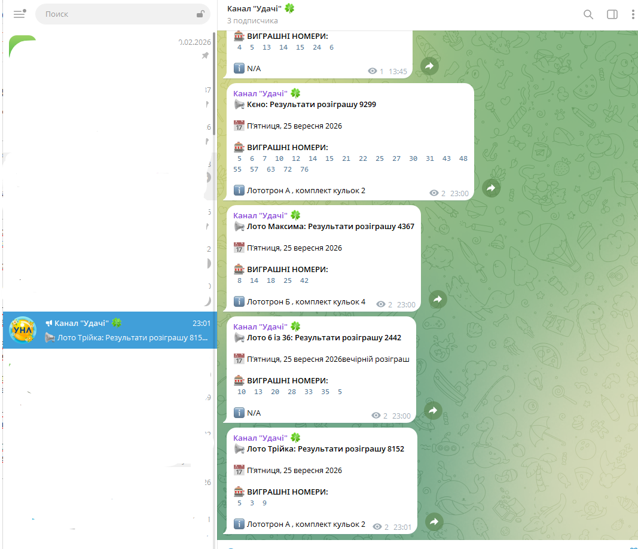
Task: Click sender name above Лото Максима message
Action: (261, 216)
